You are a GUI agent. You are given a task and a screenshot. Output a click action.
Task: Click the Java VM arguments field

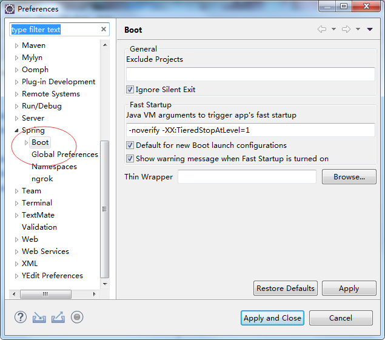coord(250,130)
